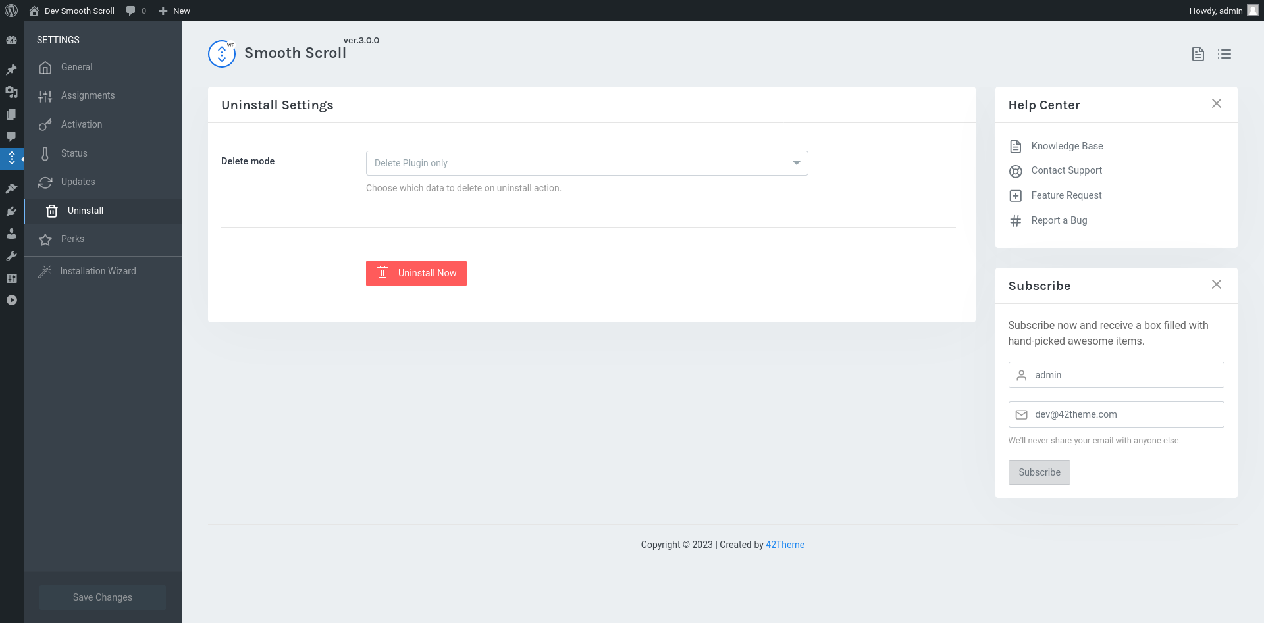
Task: Collapse the Help Center panel
Action: [1216, 103]
